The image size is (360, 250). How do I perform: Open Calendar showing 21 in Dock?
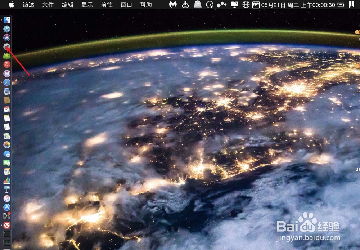[x=7, y=109]
